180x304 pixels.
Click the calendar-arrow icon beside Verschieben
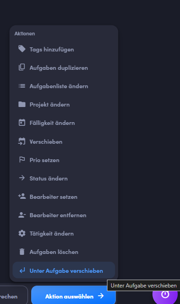[22, 141]
